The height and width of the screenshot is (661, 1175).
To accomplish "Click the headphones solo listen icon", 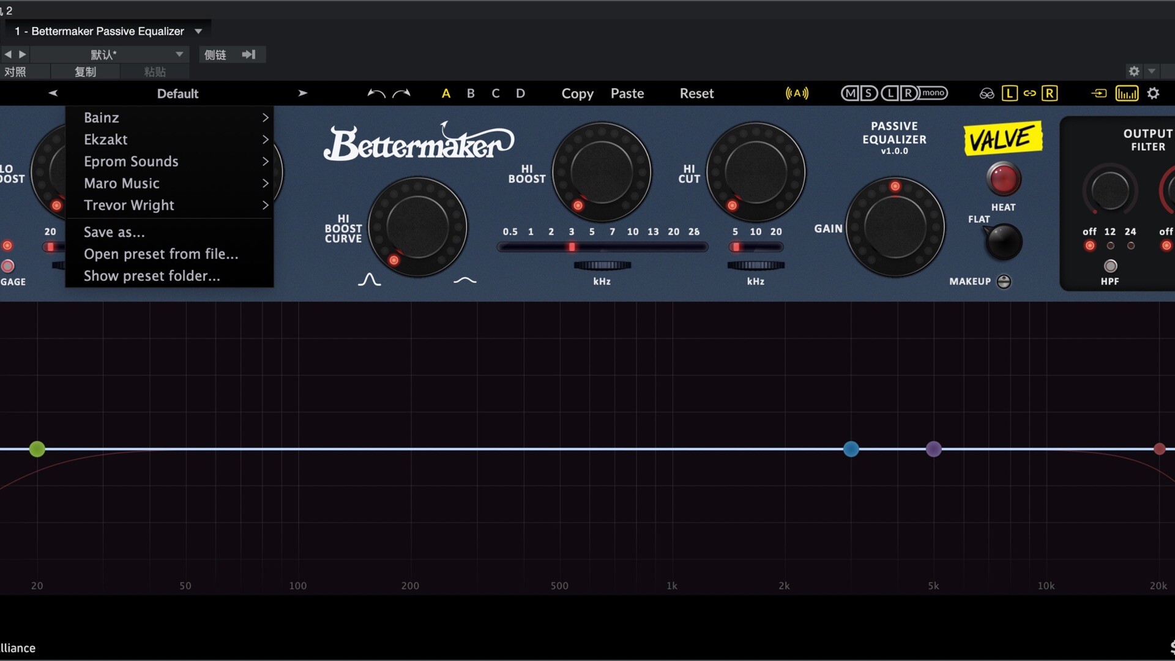I will [987, 94].
